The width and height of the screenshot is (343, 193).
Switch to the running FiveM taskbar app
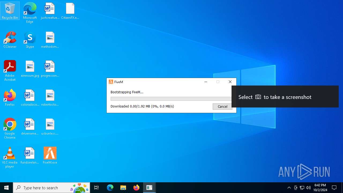click(149, 188)
